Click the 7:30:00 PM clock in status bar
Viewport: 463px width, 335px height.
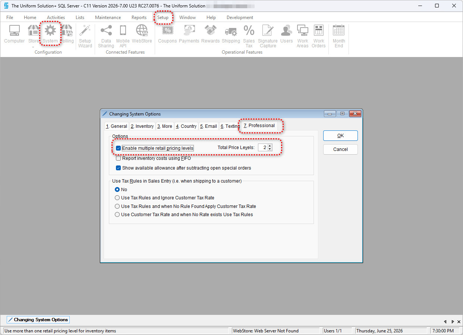coord(444,331)
